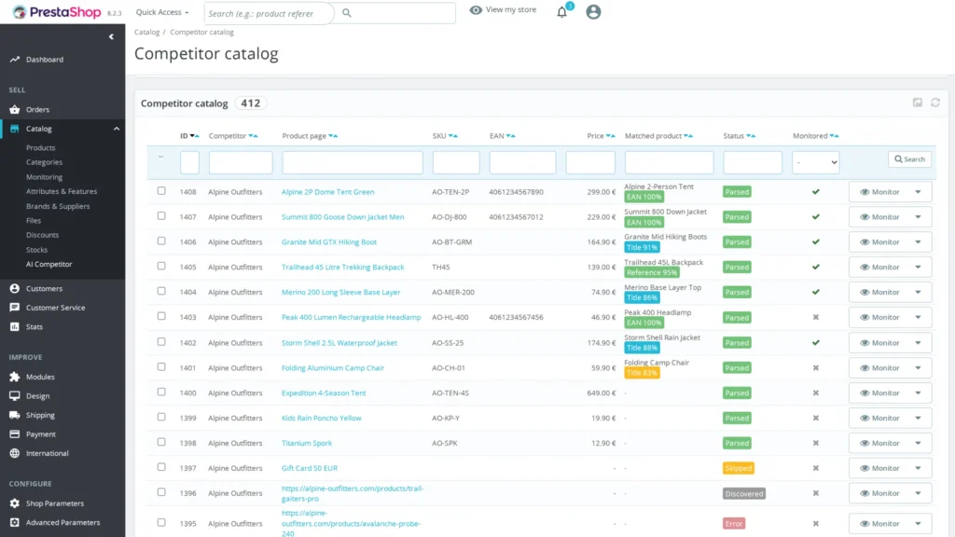955x537 pixels.
Task: Select the checkbox for row 1405
Action: click(161, 266)
